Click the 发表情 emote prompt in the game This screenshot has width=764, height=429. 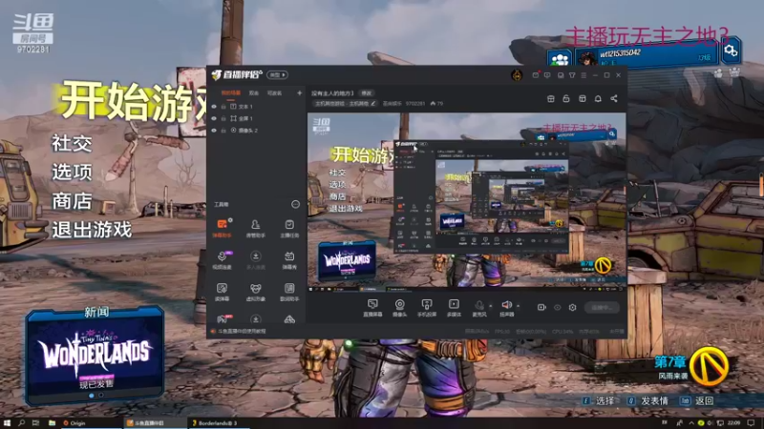click(x=647, y=400)
